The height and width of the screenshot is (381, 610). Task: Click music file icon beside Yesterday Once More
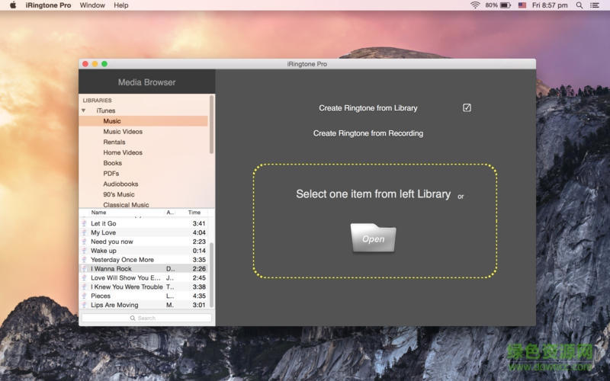pyautogui.click(x=84, y=260)
